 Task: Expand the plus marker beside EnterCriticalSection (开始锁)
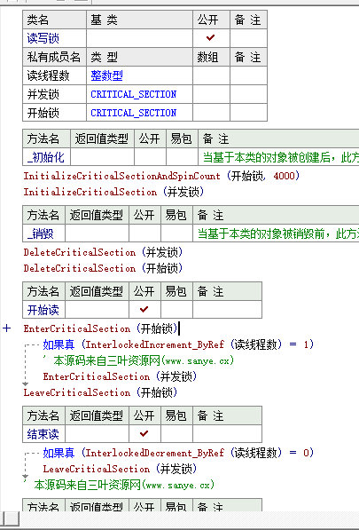7,328
